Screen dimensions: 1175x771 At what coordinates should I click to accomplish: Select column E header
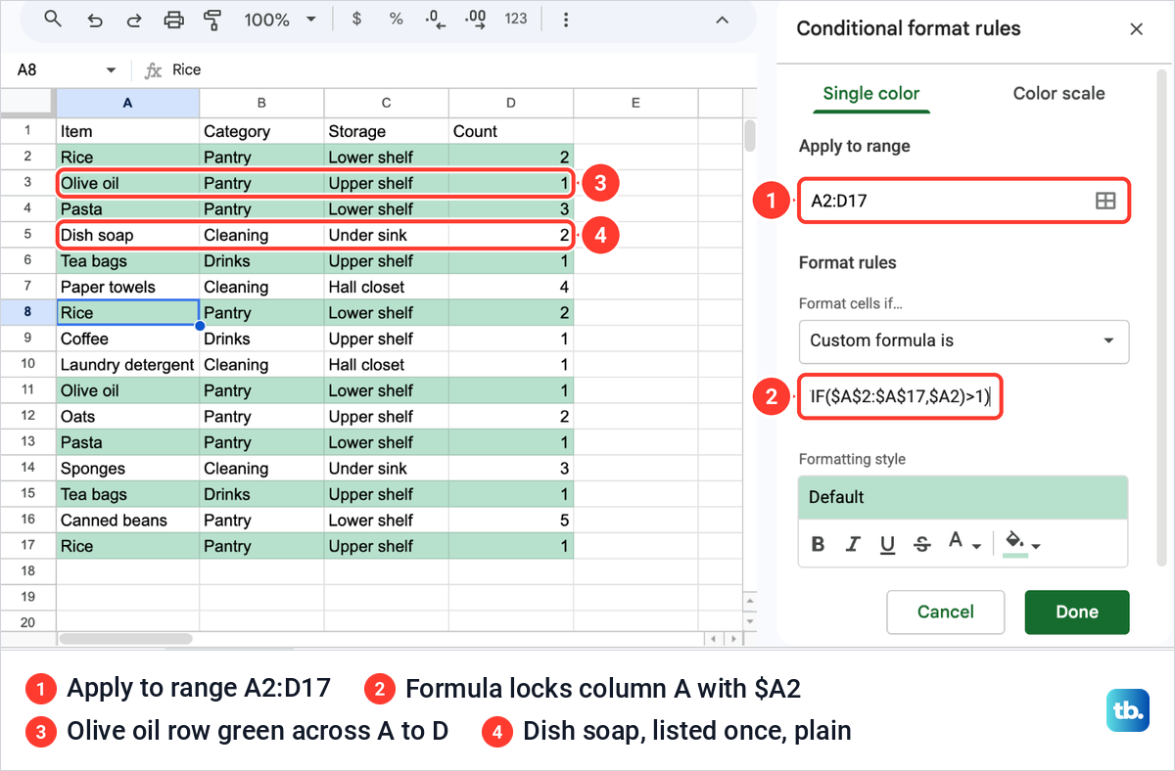click(635, 103)
